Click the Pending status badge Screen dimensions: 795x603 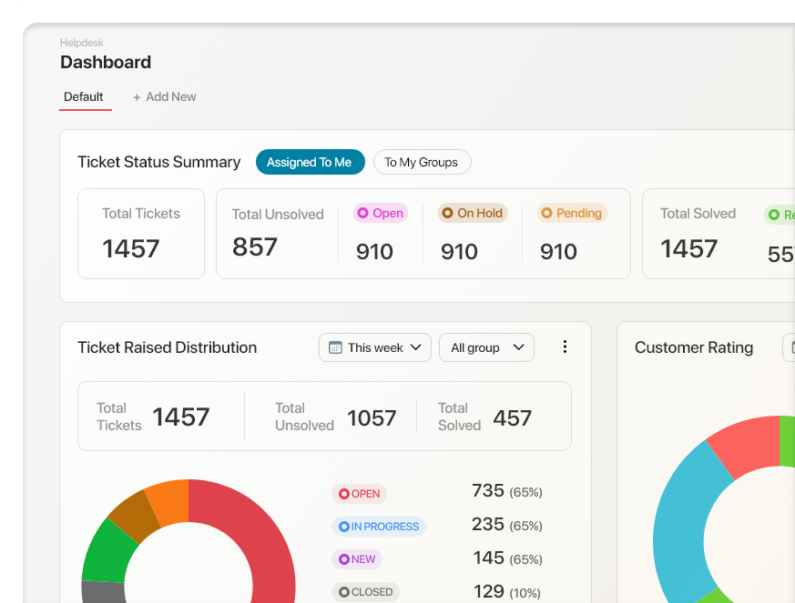click(x=572, y=213)
